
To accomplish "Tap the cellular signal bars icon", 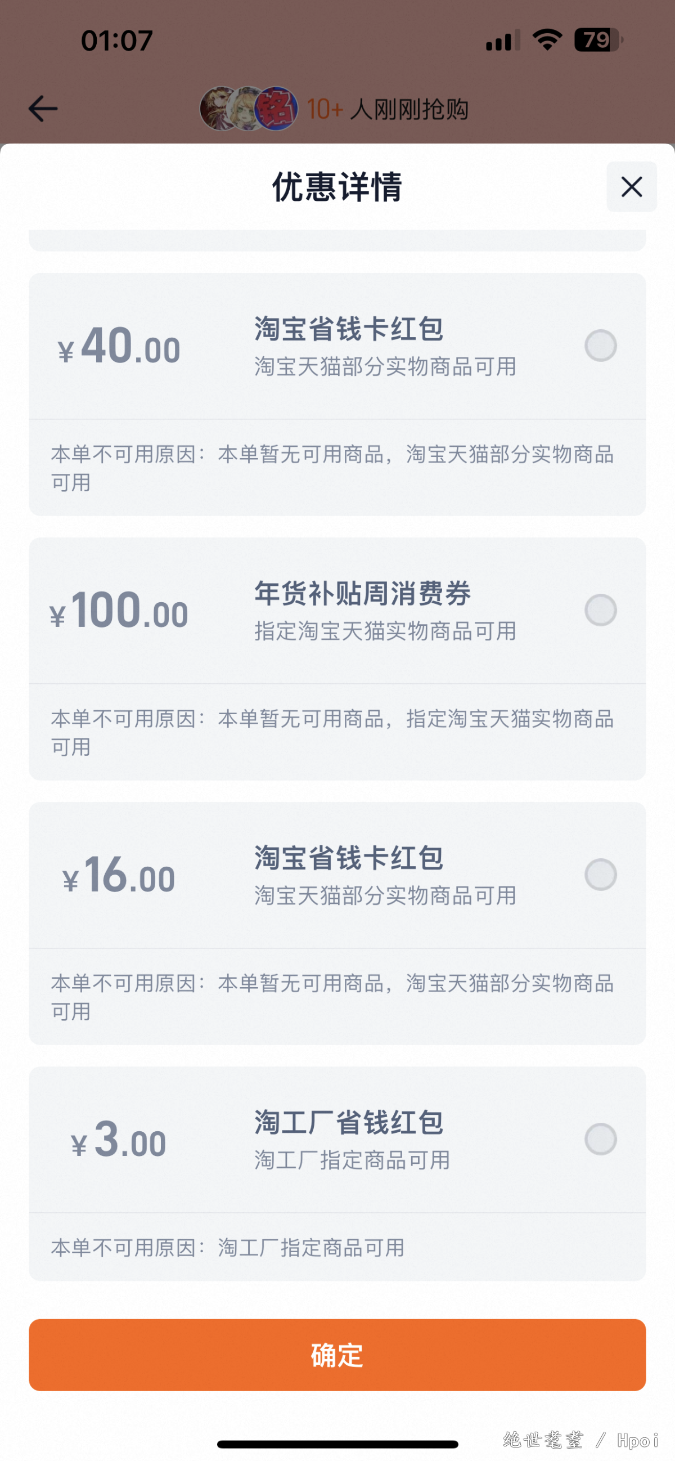I will (503, 41).
